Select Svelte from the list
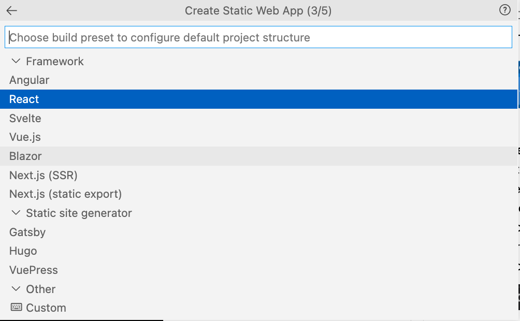Screen dimensions: 520x321 (25, 118)
